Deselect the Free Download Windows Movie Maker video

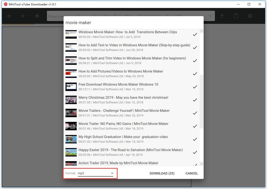click(195, 87)
